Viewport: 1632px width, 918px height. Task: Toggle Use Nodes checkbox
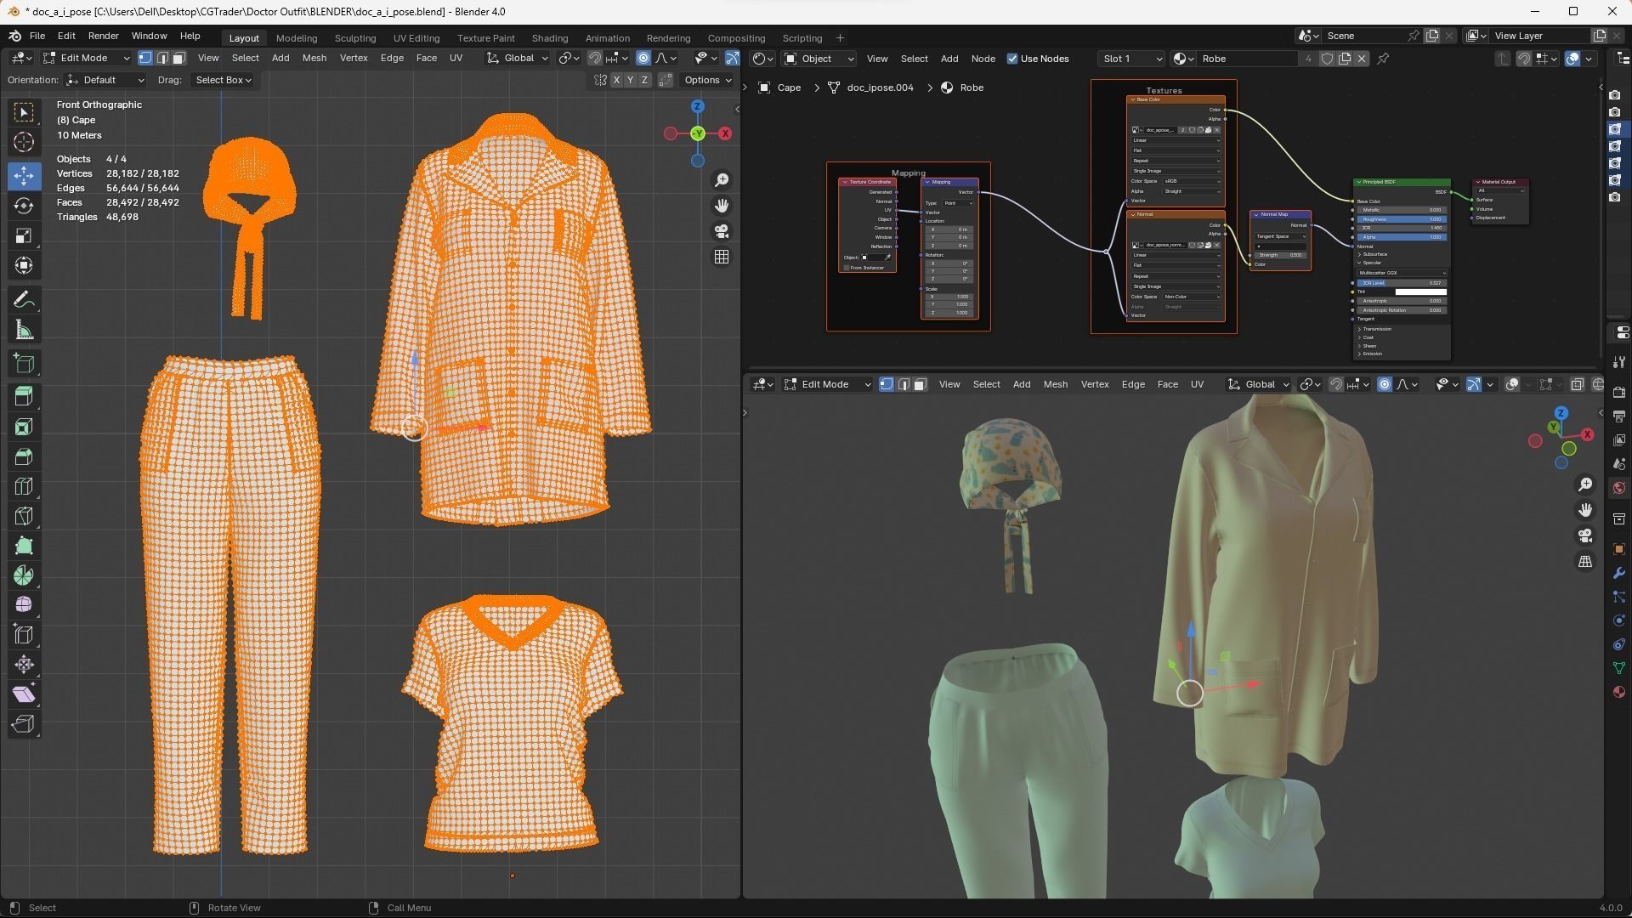click(1012, 59)
